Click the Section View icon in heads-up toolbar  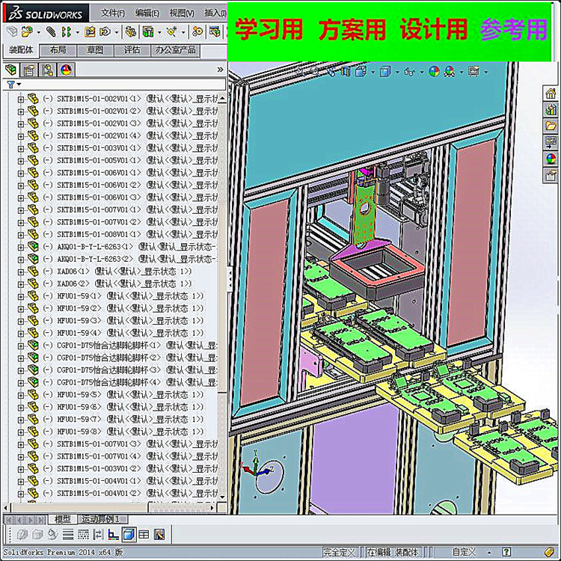(x=345, y=72)
